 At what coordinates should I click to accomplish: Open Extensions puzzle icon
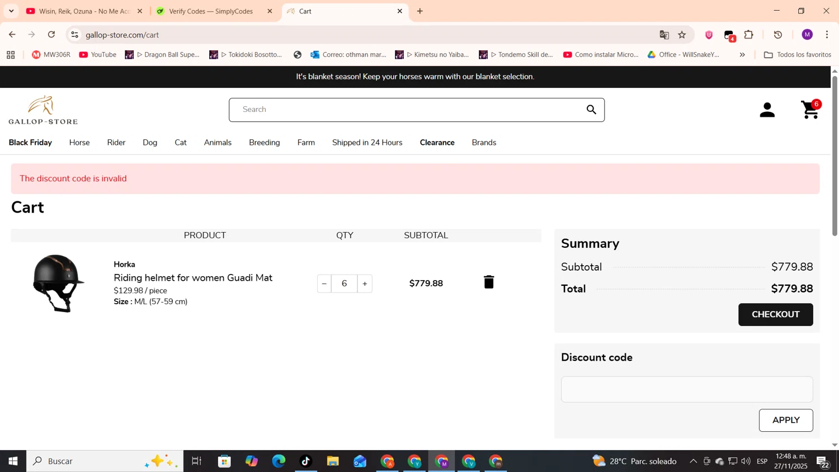pos(749,35)
